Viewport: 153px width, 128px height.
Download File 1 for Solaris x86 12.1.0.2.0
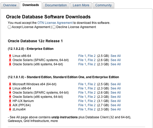pyautogui.click(x=82, y=64)
